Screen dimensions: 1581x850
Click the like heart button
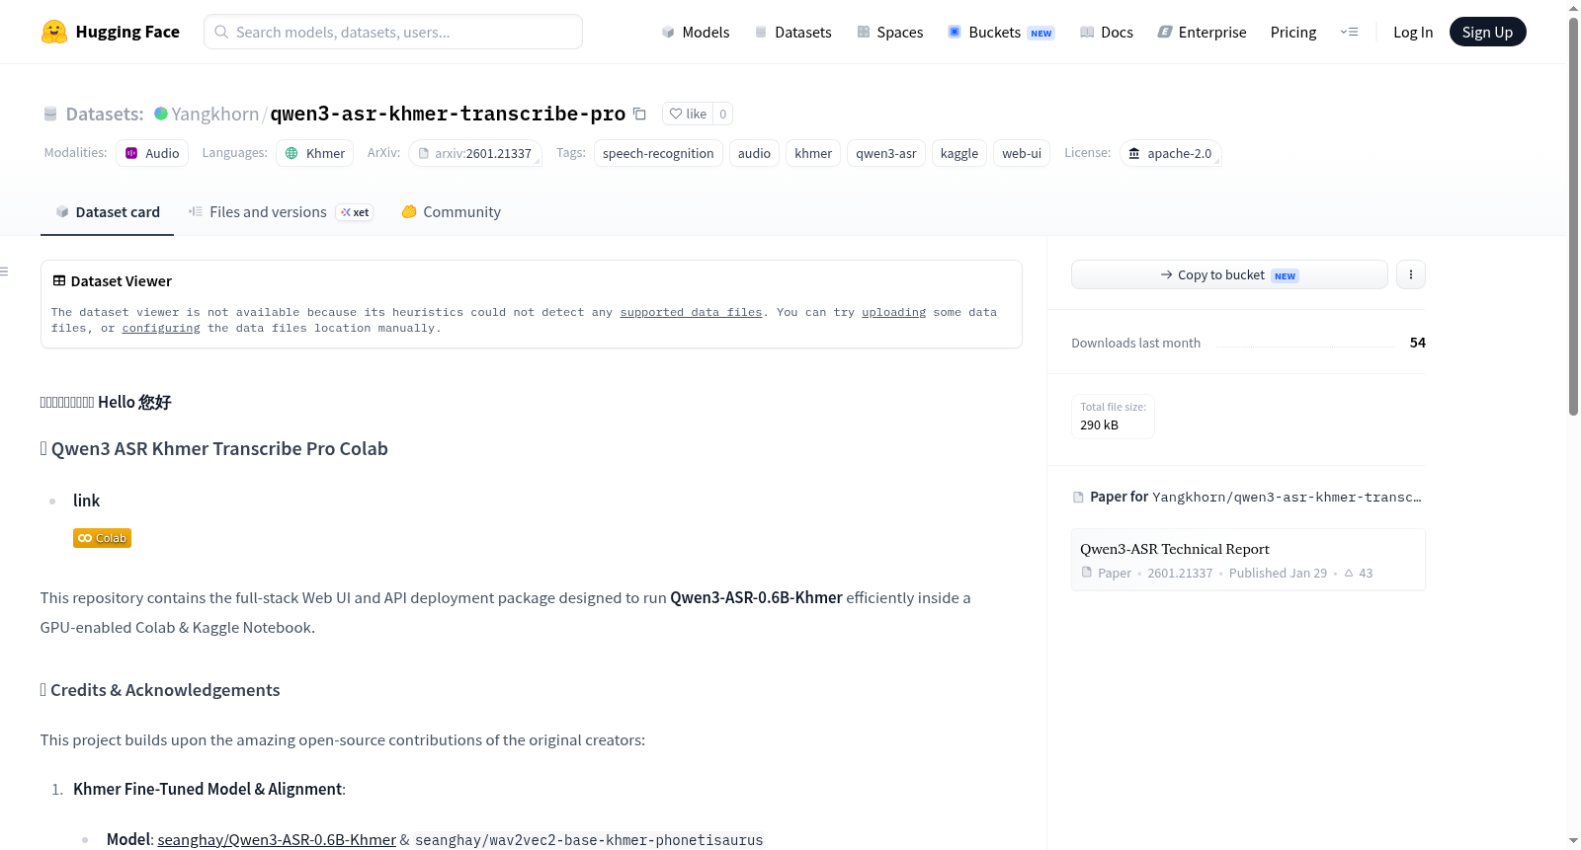coord(688,114)
